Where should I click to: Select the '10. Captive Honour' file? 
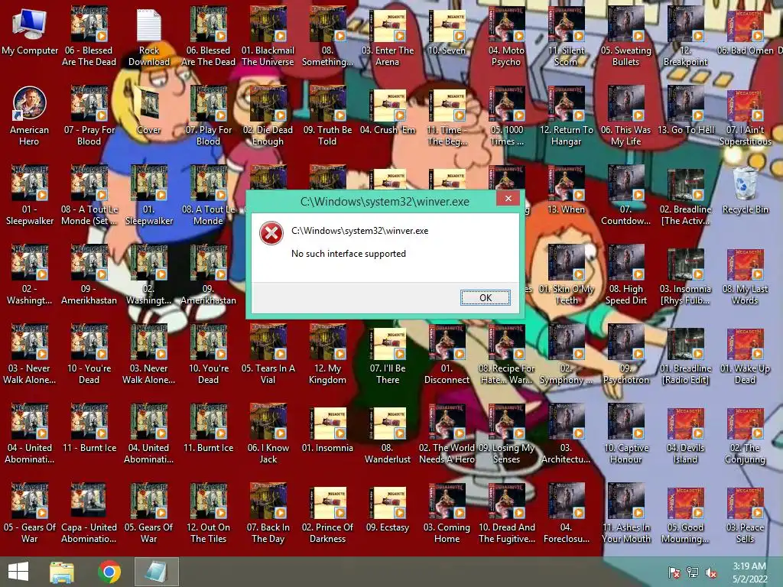pos(625,434)
